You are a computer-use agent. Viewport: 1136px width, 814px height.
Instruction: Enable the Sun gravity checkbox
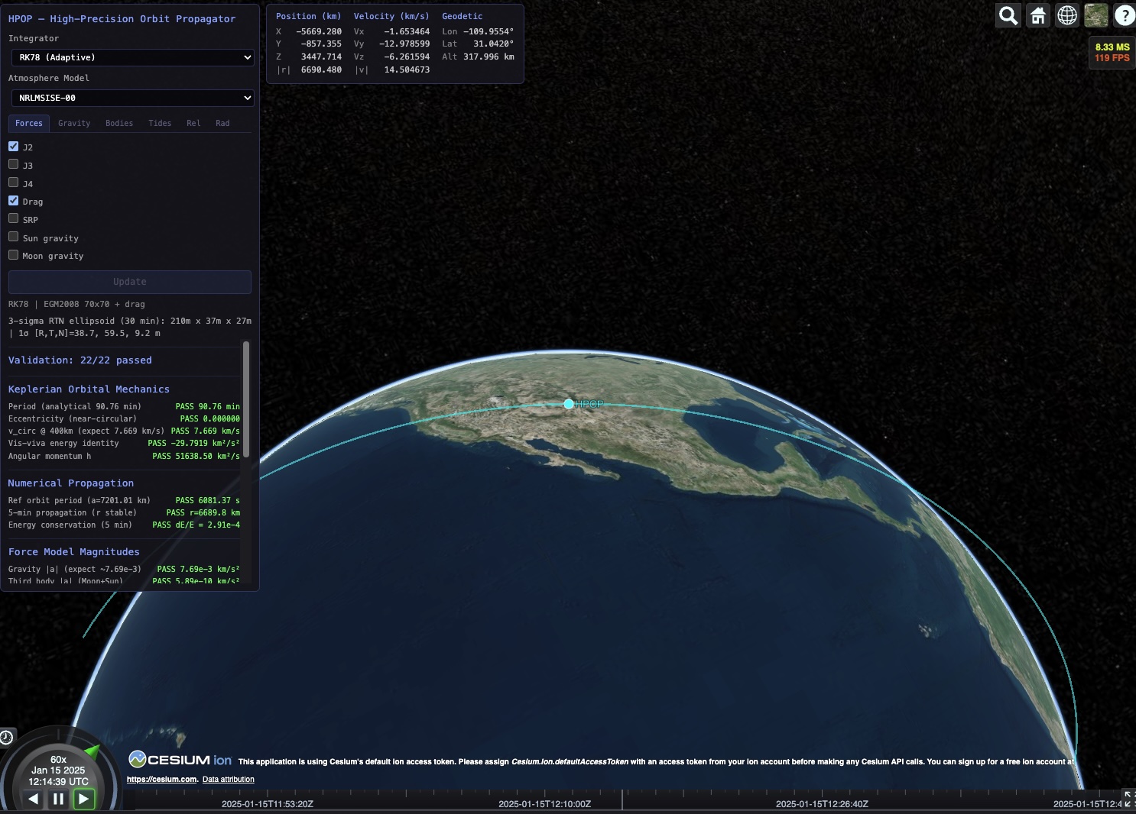pos(13,237)
